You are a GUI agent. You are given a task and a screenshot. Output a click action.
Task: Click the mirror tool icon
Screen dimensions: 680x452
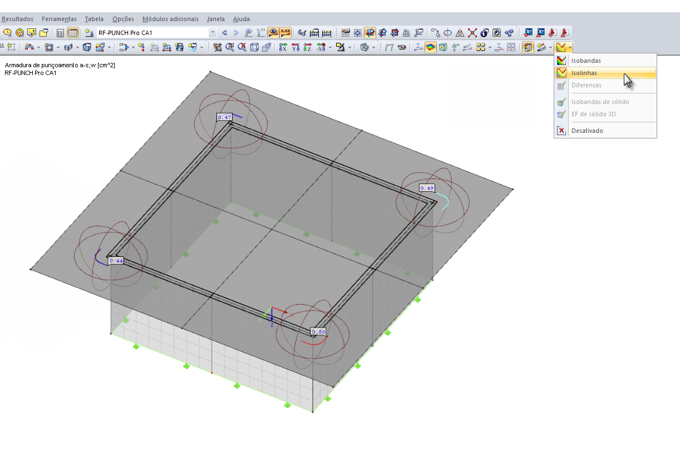460,33
